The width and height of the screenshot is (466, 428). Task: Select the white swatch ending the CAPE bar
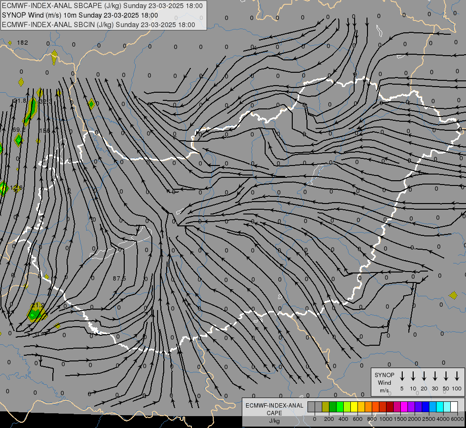coord(454,407)
